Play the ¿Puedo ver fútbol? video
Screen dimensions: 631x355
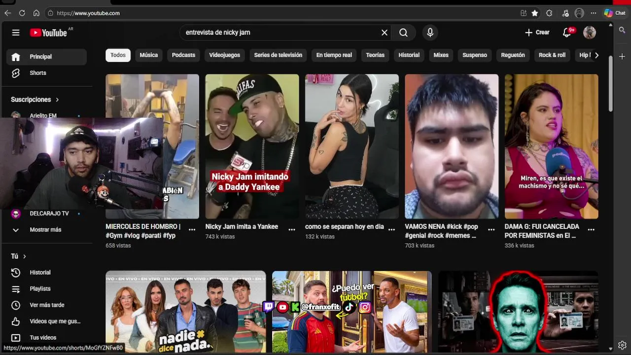[352, 312]
